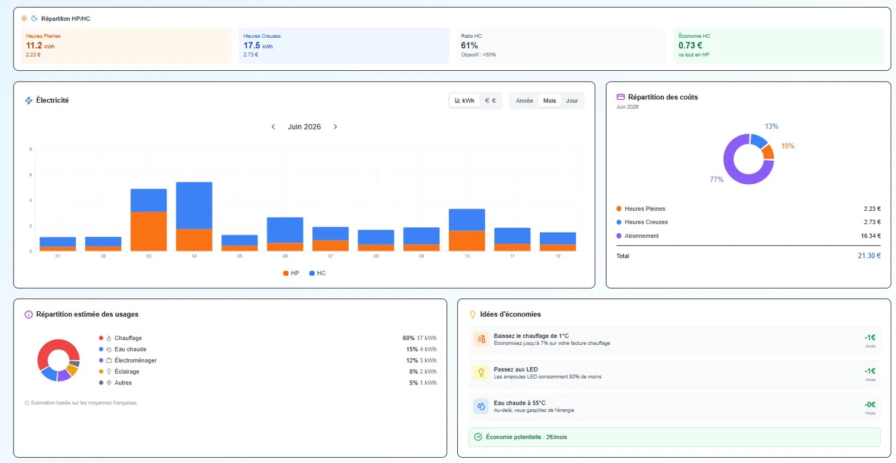Switch chart units to euros

tap(490, 100)
